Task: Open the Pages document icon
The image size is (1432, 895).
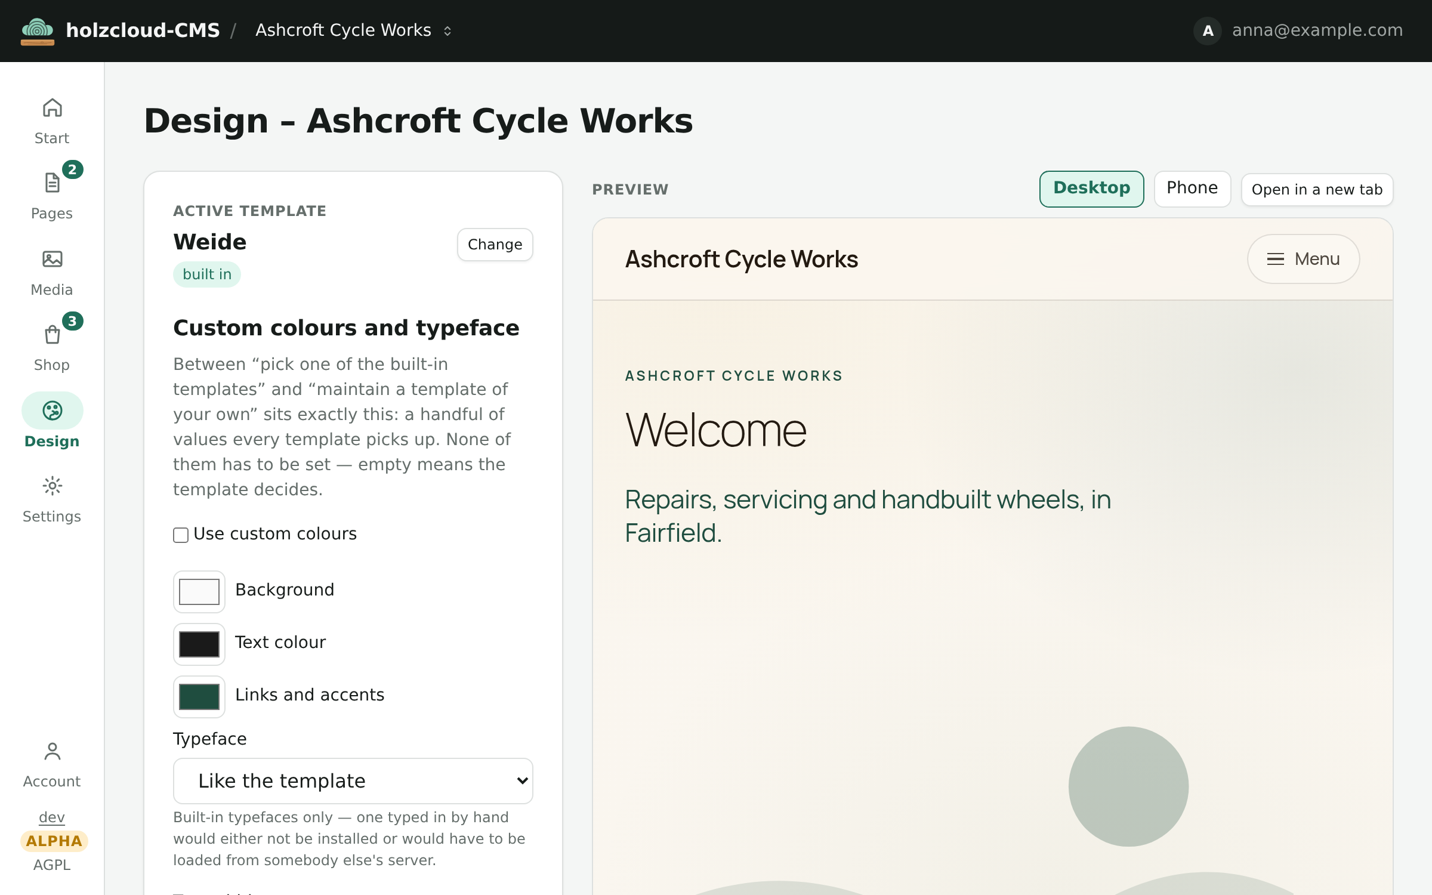Action: (52, 183)
